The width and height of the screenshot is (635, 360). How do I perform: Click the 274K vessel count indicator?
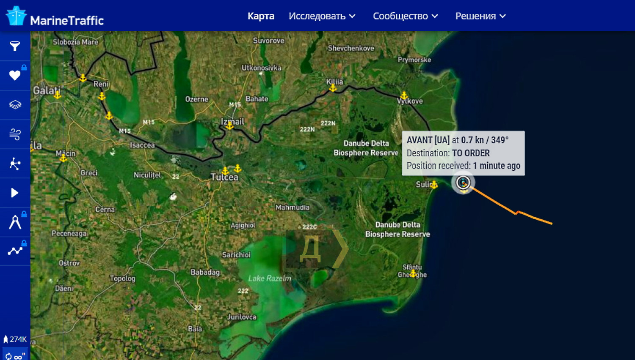15,339
